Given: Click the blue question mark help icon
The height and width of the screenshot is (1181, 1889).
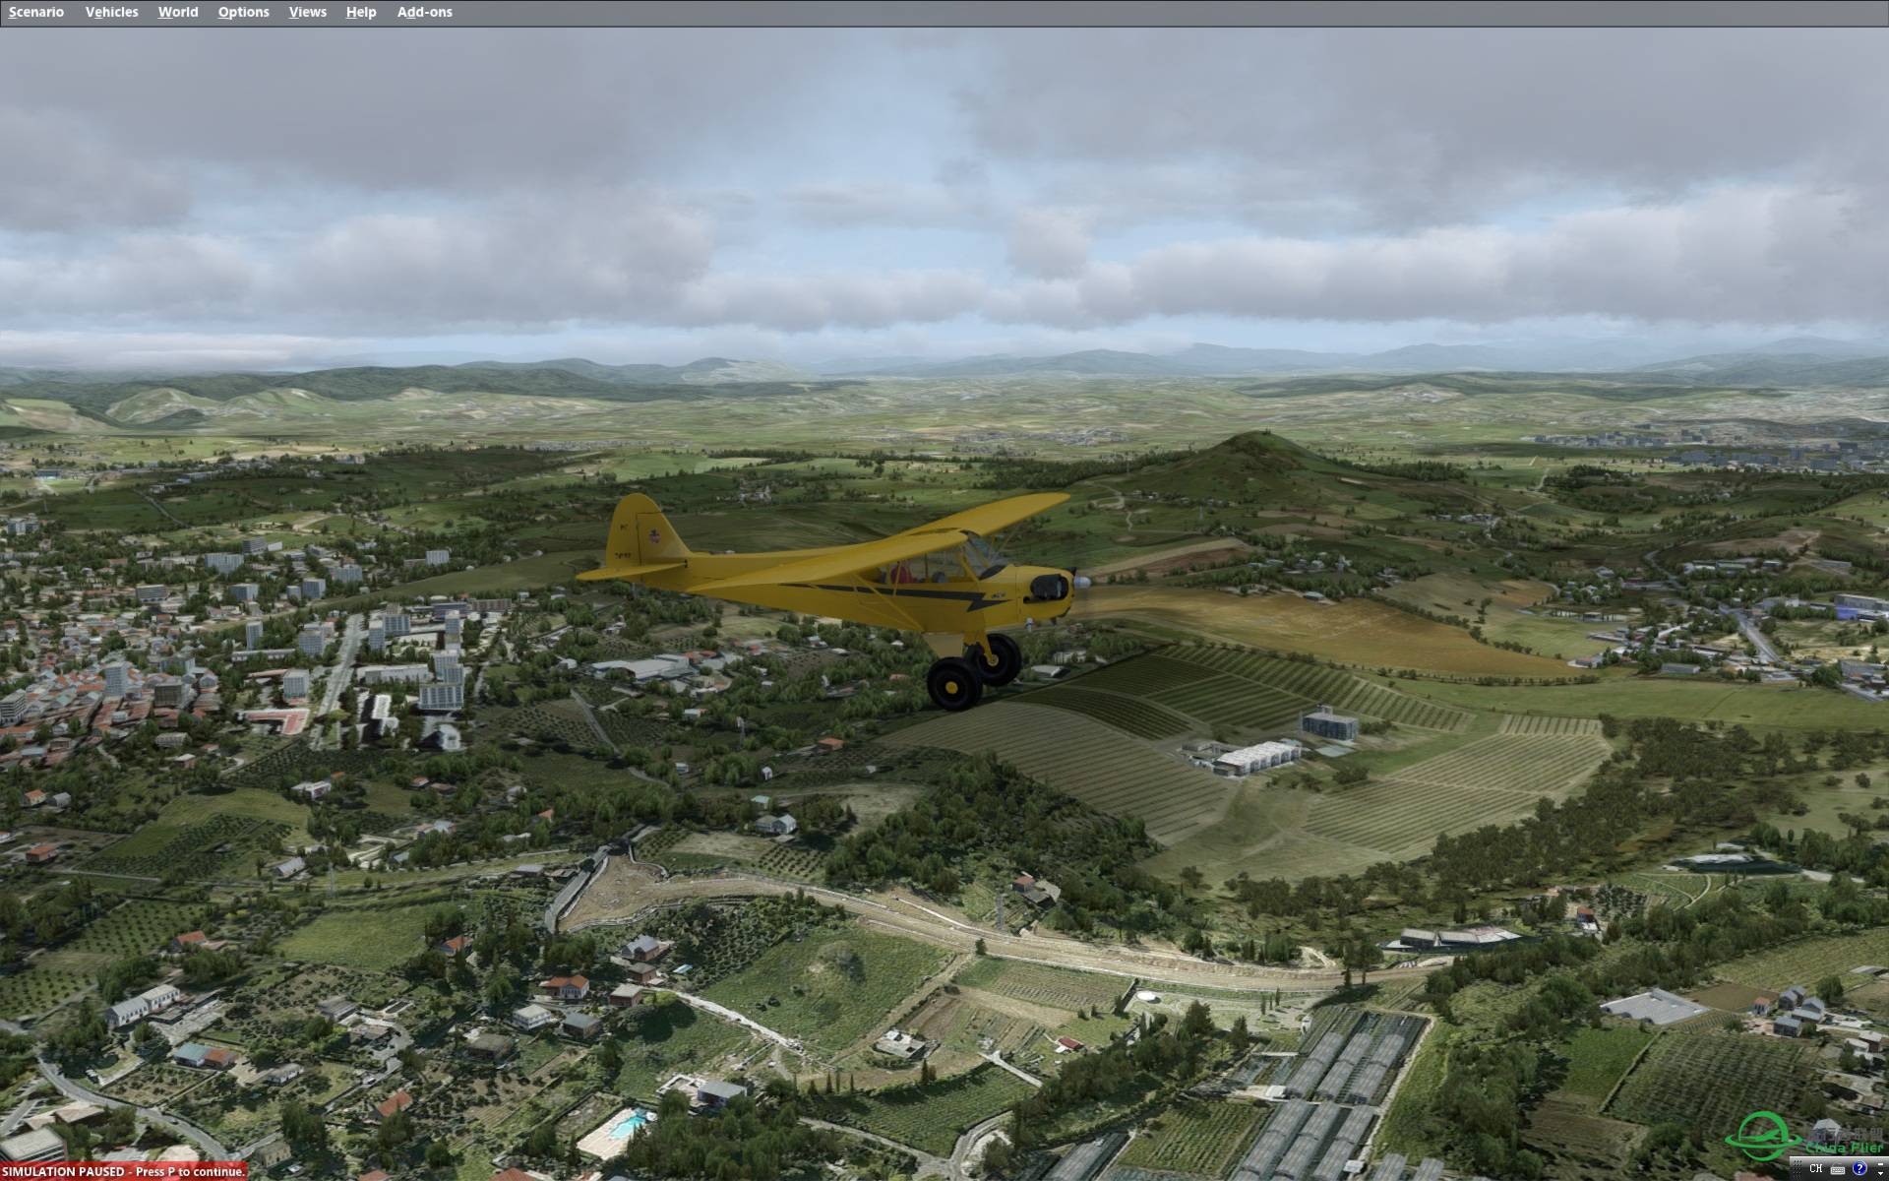Looking at the screenshot, I should pyautogui.click(x=1859, y=1168).
